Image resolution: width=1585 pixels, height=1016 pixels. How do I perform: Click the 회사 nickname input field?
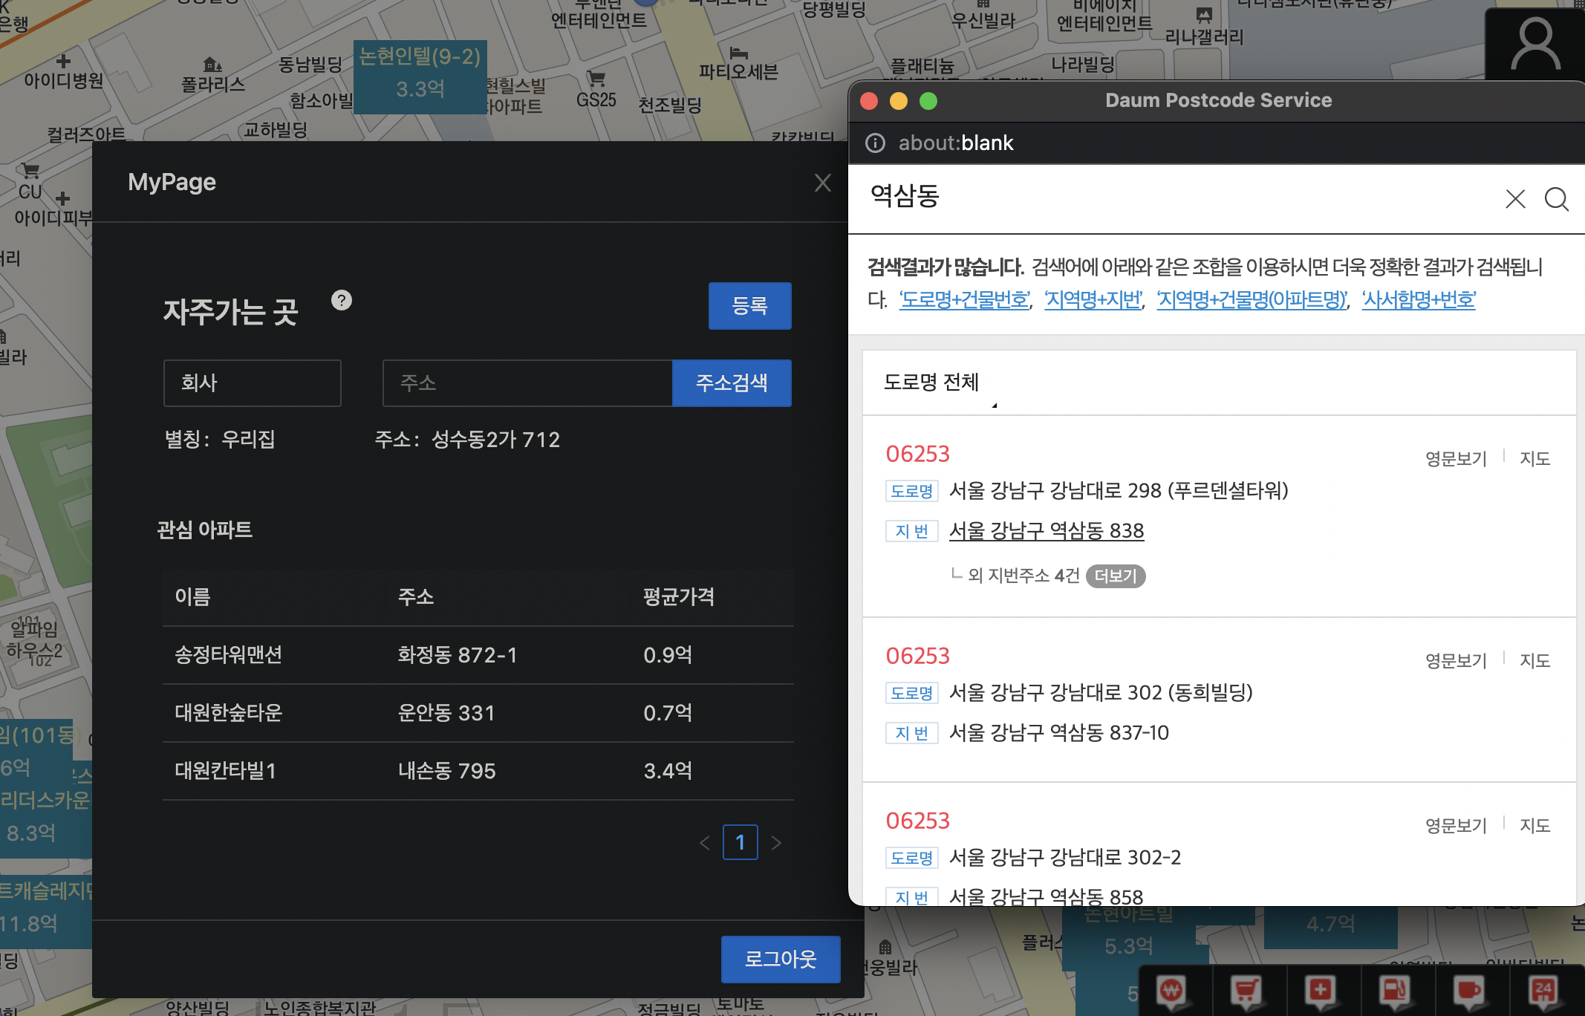(x=253, y=383)
